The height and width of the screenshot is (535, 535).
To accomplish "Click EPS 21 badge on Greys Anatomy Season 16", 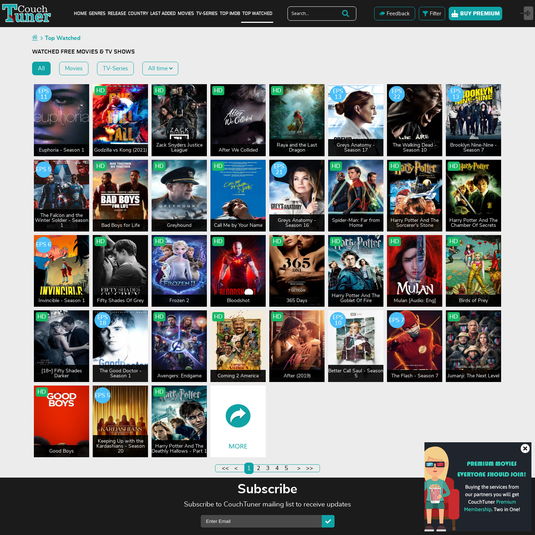I will tap(279, 169).
